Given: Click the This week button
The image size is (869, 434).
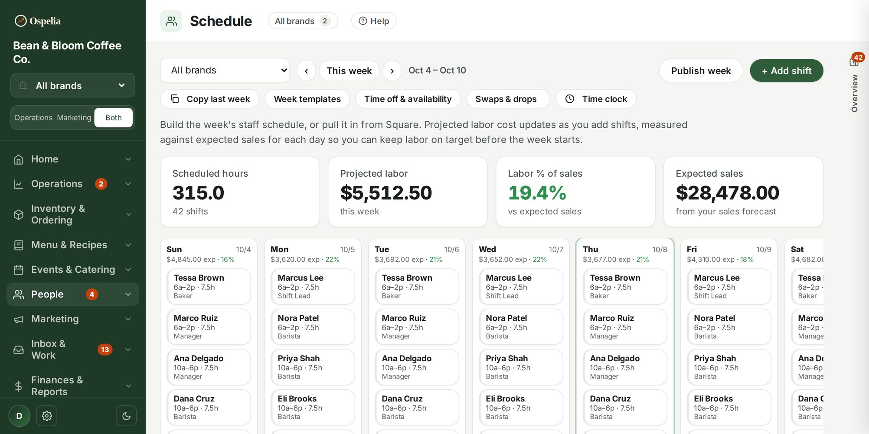Looking at the screenshot, I should [x=349, y=71].
